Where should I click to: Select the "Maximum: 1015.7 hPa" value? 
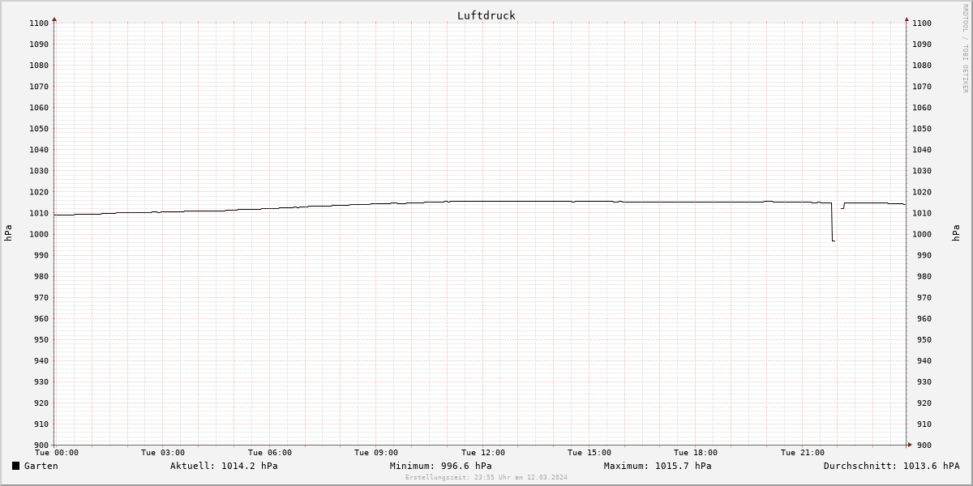tap(658, 466)
